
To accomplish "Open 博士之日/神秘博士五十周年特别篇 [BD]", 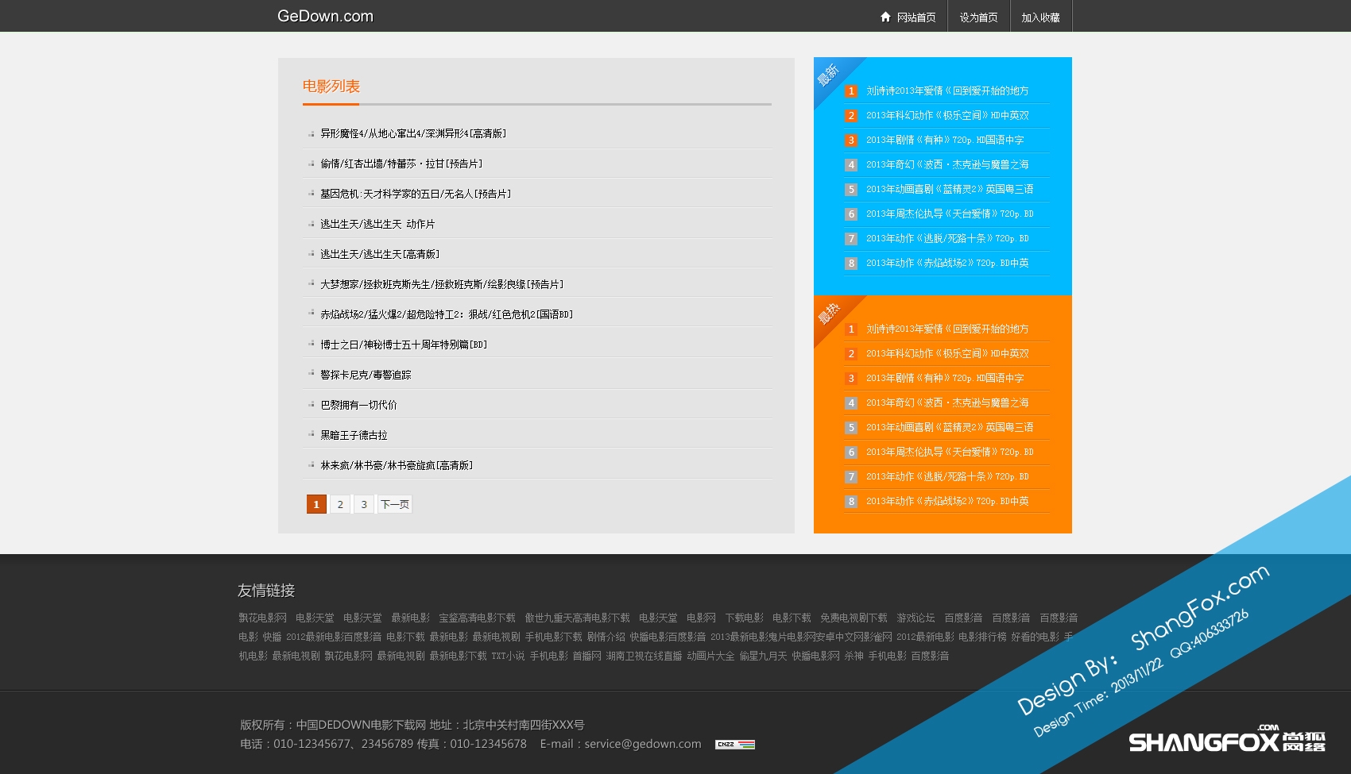I will pos(404,345).
